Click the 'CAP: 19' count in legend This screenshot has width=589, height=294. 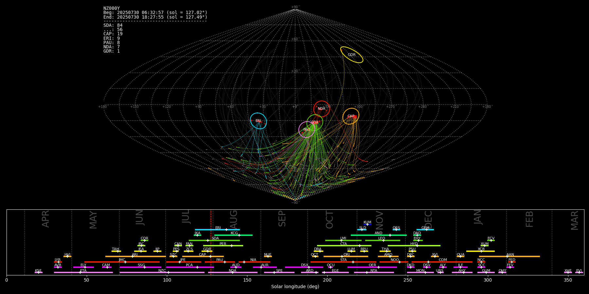pyautogui.click(x=113, y=34)
